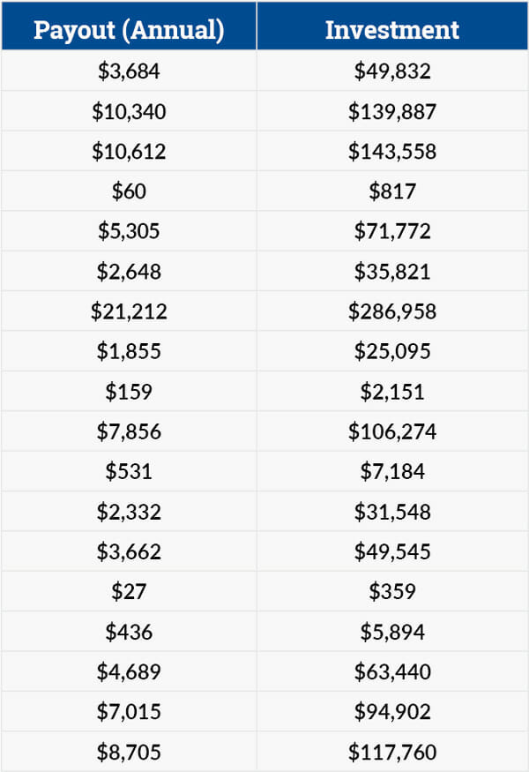529x772 pixels.
Task: Select the $3,684 payout cell
Action: click(129, 71)
